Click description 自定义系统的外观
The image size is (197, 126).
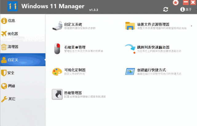click(74, 74)
